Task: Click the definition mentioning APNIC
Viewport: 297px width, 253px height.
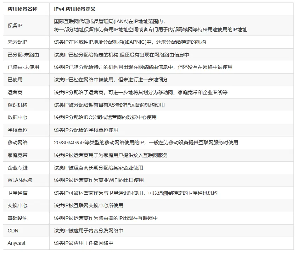Action: coord(172,42)
